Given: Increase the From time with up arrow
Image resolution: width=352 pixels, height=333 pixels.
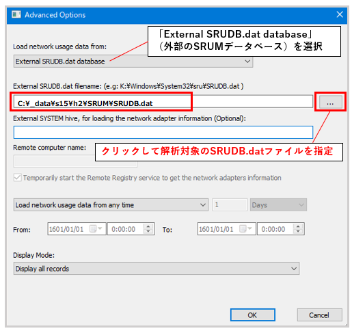Looking at the screenshot, I should (148, 226).
